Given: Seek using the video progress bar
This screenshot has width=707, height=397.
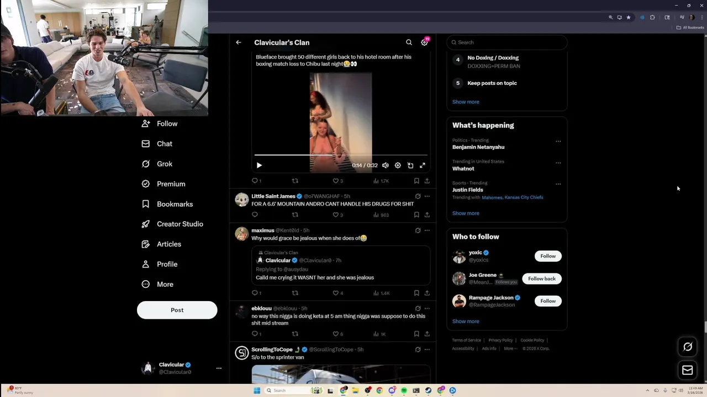Looking at the screenshot, I should (341, 155).
